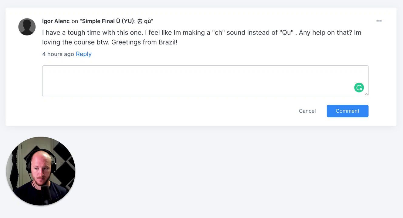Click the quoted "ch" in the comment
The width and height of the screenshot is (403, 218).
click(218, 33)
